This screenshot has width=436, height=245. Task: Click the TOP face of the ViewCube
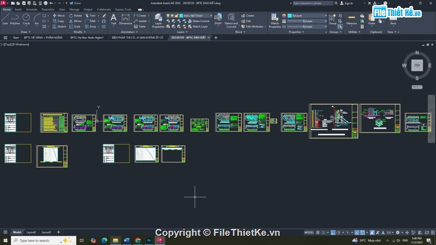417,65
